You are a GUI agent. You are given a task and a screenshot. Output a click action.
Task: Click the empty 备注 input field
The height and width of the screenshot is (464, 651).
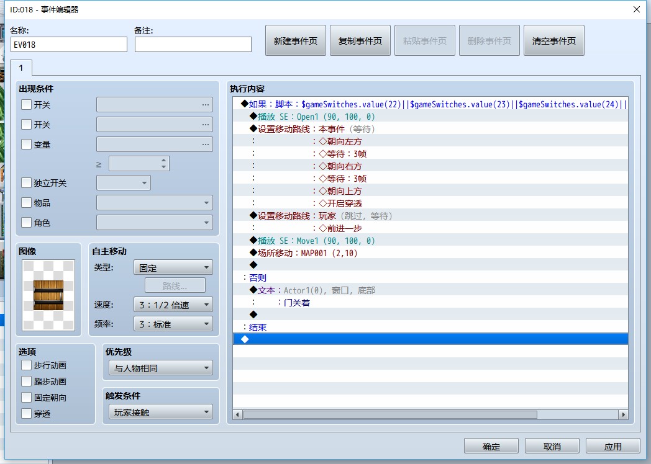coord(193,45)
